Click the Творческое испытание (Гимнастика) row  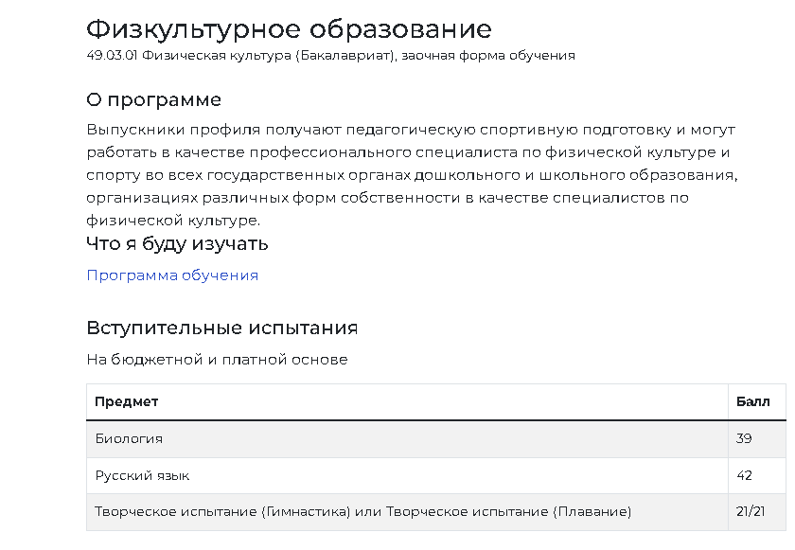click(x=436, y=512)
